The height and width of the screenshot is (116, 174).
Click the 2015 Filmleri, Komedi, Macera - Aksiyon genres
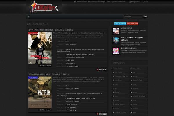tap(80, 54)
